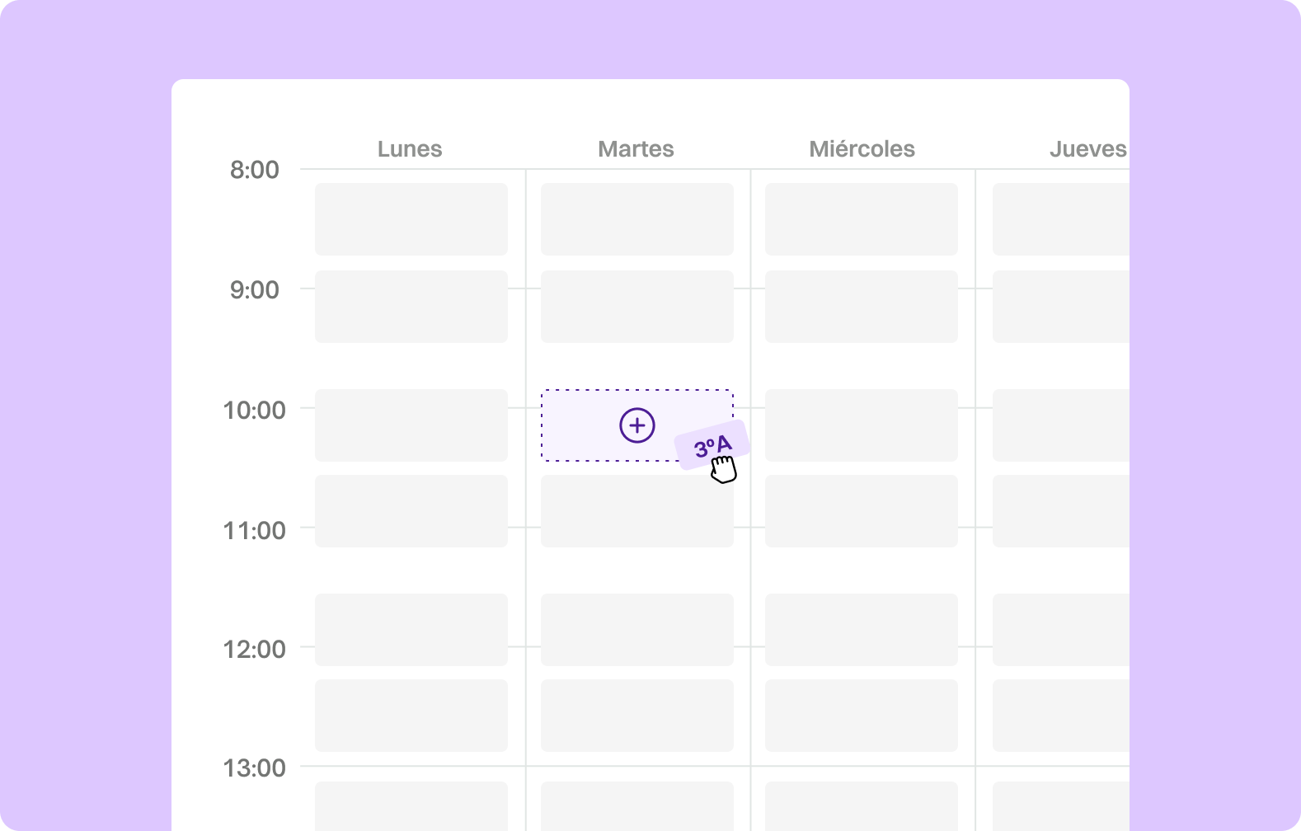Viewport: 1301px width, 831px height.
Task: Click the 10:00 time label
Action: click(255, 411)
